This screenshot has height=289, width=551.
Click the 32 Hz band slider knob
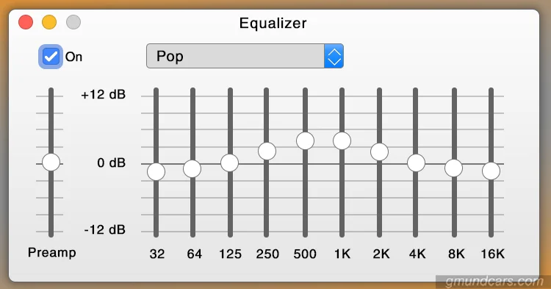click(x=156, y=172)
